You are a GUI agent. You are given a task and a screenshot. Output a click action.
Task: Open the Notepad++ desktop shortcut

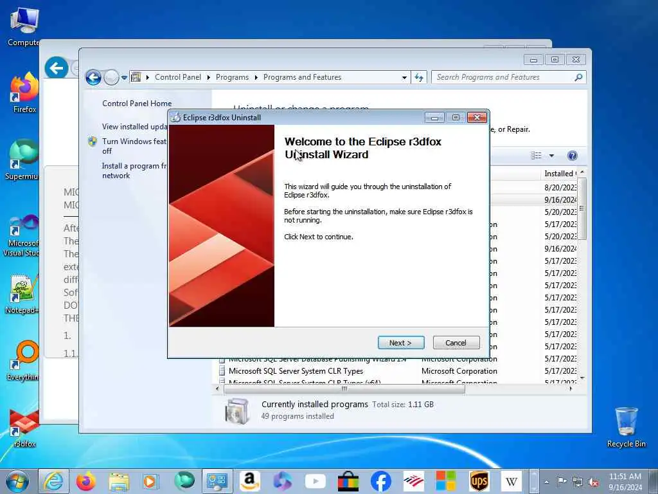(22, 294)
